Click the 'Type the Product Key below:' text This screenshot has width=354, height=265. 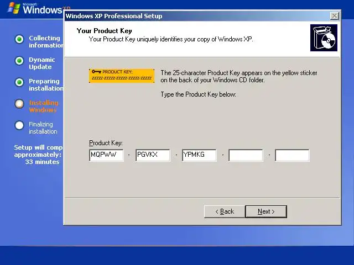198,94
